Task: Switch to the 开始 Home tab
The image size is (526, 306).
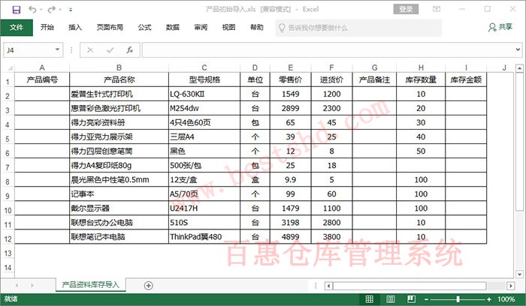Action: pyautogui.click(x=47, y=28)
